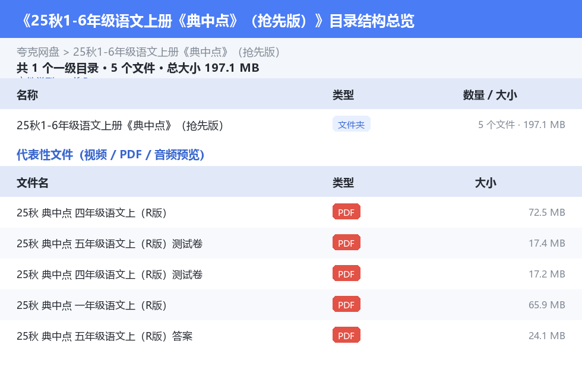This screenshot has height=370, width=582.
Task: Select the 65.9 MB size value
Action: [x=547, y=305]
